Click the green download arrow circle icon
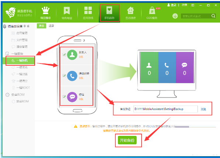Viewport: 220px width, 158px height. 175,16
